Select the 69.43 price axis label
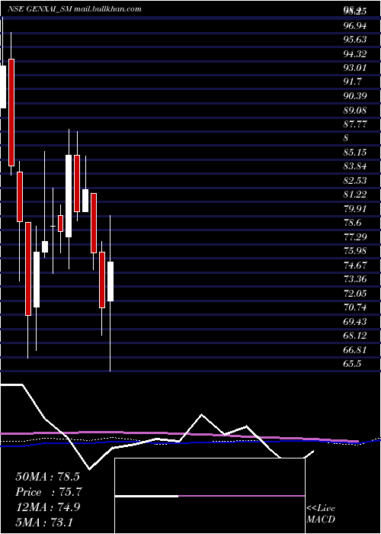Screen dimensions: 381x534 coord(354,321)
